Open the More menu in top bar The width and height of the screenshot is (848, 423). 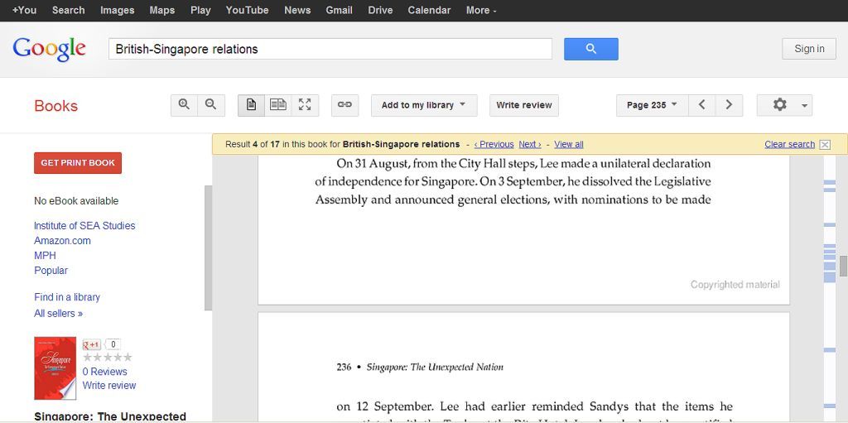(x=481, y=10)
